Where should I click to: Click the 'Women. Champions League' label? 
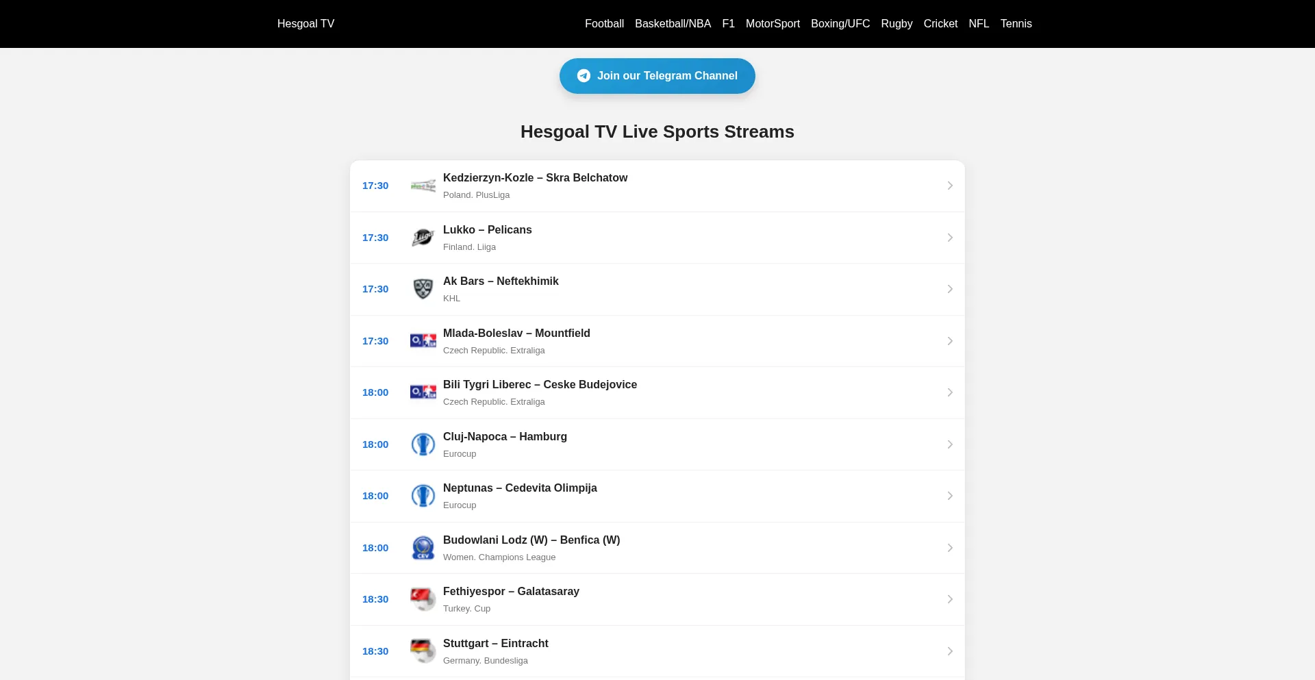pyautogui.click(x=499, y=557)
